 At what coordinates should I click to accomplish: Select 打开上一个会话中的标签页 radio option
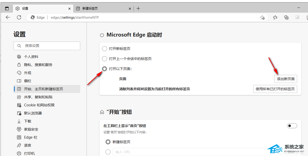[x=104, y=59]
